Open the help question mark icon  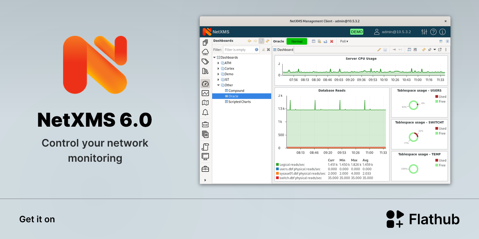pyautogui.click(x=433, y=32)
